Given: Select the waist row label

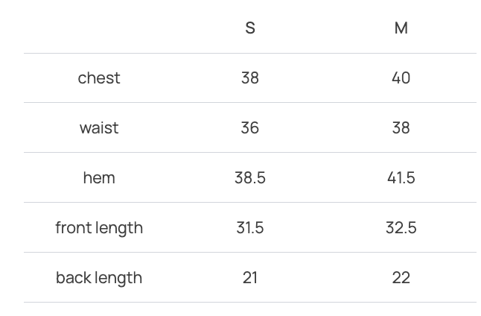Looking at the screenshot, I should (99, 128).
